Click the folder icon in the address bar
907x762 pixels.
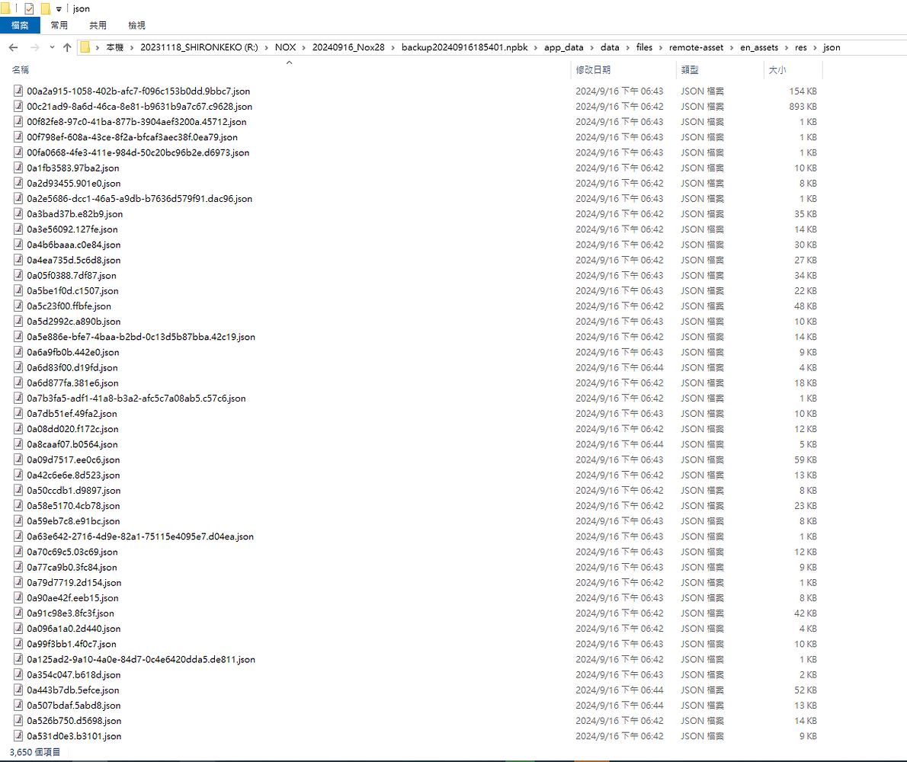click(85, 47)
